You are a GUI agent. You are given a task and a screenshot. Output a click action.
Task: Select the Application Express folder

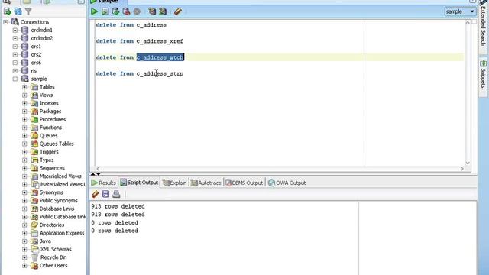[62, 233]
